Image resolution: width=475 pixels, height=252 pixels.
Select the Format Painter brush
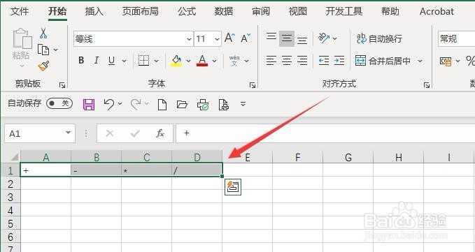tap(43, 66)
